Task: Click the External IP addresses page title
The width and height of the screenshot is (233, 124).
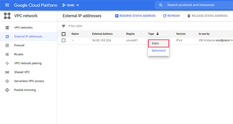Action: pyautogui.click(x=82, y=16)
